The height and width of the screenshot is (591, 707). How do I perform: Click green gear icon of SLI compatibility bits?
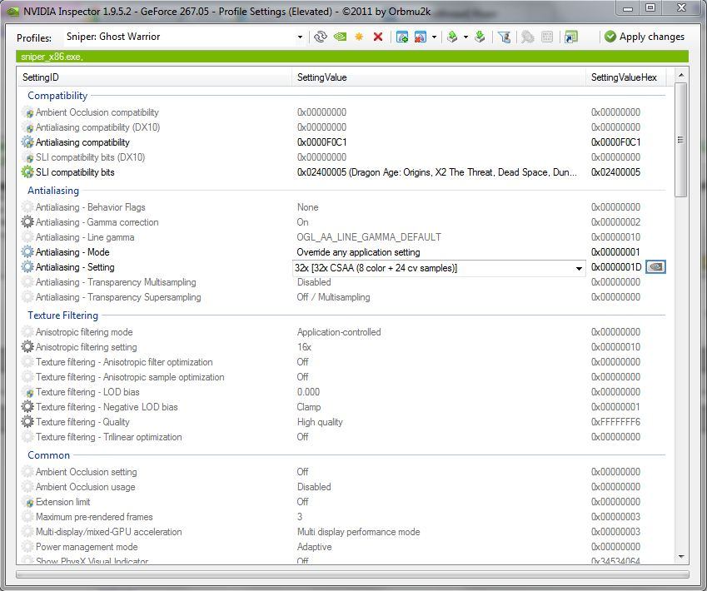click(27, 172)
